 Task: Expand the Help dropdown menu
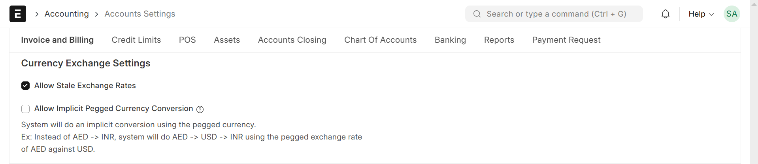point(701,14)
